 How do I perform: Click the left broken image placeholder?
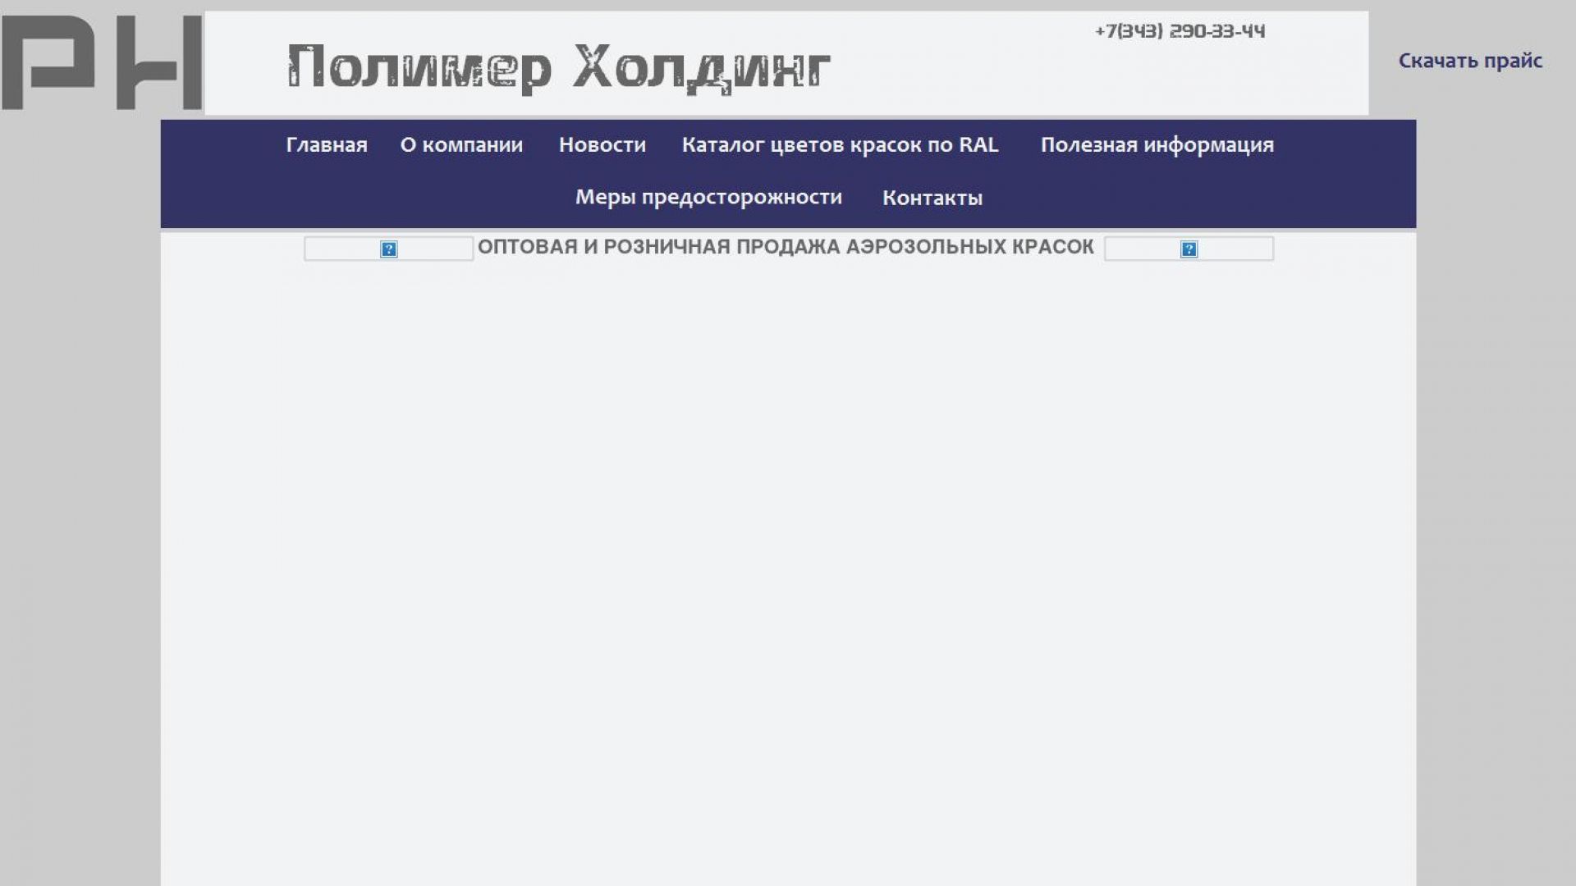point(388,249)
